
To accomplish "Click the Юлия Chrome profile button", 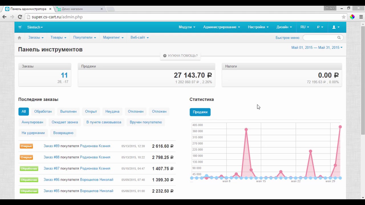I will pos(330,8).
